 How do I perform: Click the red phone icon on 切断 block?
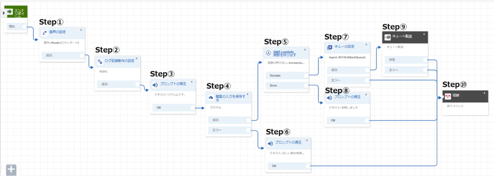tap(448, 97)
